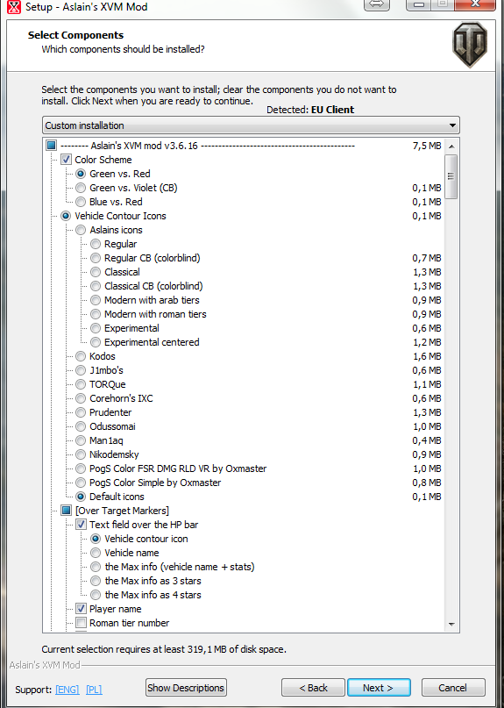Uncheck the Color Scheme checkbox

click(66, 160)
